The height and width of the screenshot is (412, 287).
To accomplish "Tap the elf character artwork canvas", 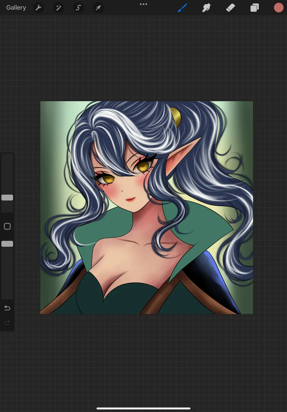I will (146, 208).
